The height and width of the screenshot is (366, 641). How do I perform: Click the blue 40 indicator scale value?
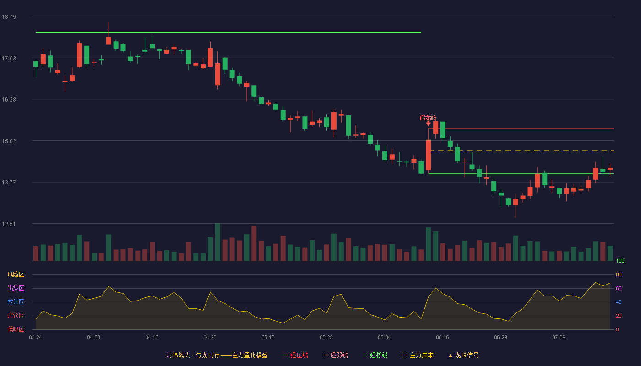[619, 302]
